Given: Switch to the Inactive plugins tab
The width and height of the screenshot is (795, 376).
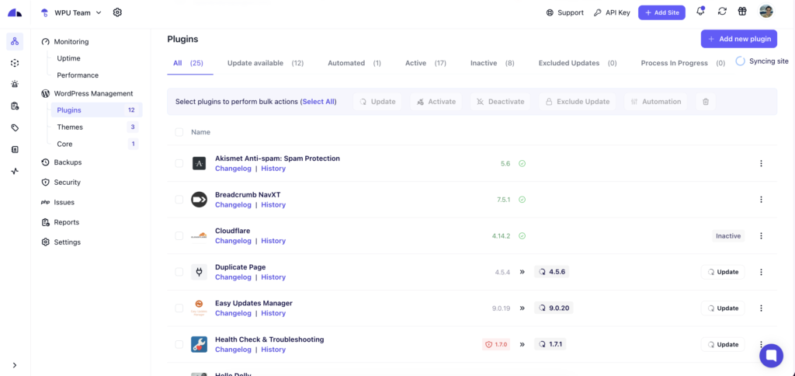Looking at the screenshot, I should (x=492, y=63).
